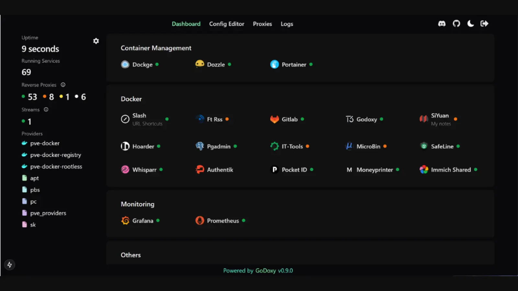Toggle dark mode moon icon
The width and height of the screenshot is (518, 291).
click(470, 24)
